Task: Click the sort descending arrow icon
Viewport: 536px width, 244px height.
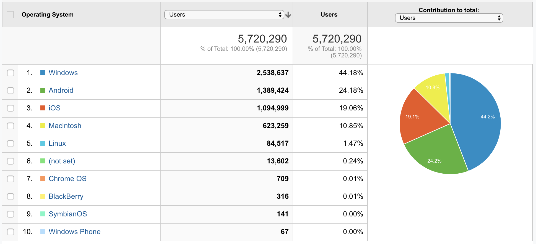Action: pos(288,15)
